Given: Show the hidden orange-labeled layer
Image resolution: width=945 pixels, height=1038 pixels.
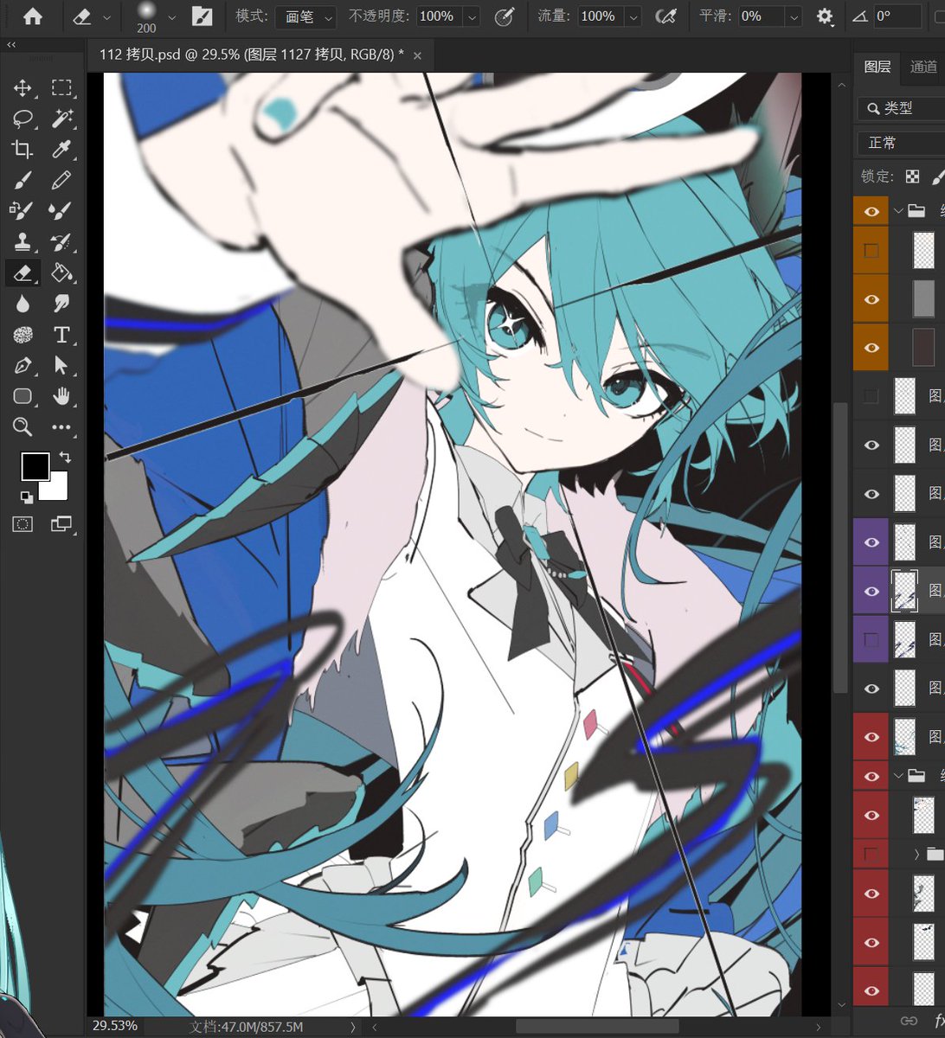Looking at the screenshot, I should pos(871,251).
